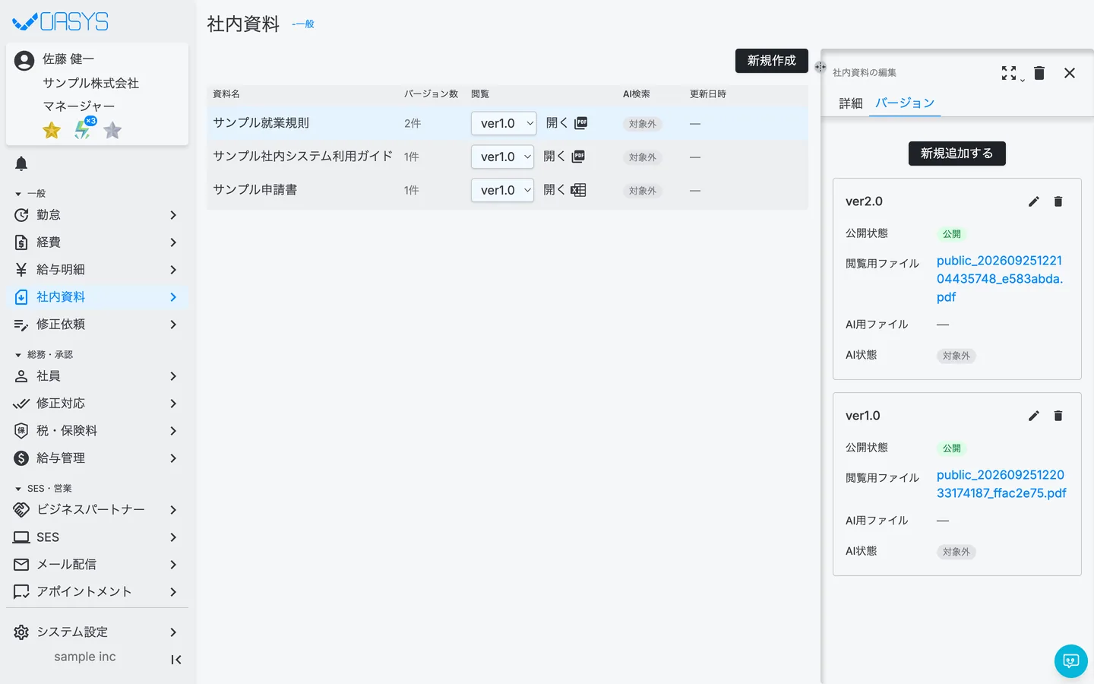The width and height of the screenshot is (1094, 684).
Task: Edit ver1.0 with the pencil icon
Action: (1034, 416)
